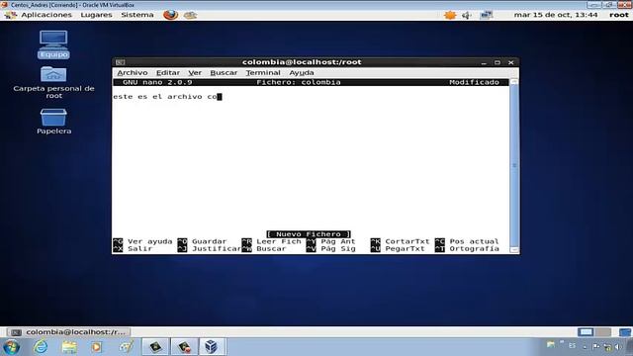Open the Lugares menu
The height and width of the screenshot is (356, 633).
pyautogui.click(x=96, y=15)
